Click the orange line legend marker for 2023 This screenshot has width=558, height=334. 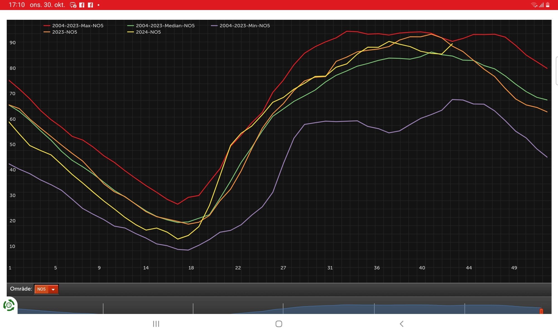pyautogui.click(x=47, y=32)
